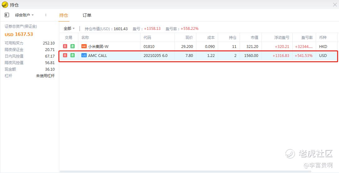Click truncated profit rate +32344...
339x173 pixels.
[x=304, y=47]
